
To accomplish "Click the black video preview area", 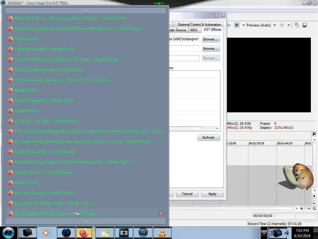I will [269, 75].
